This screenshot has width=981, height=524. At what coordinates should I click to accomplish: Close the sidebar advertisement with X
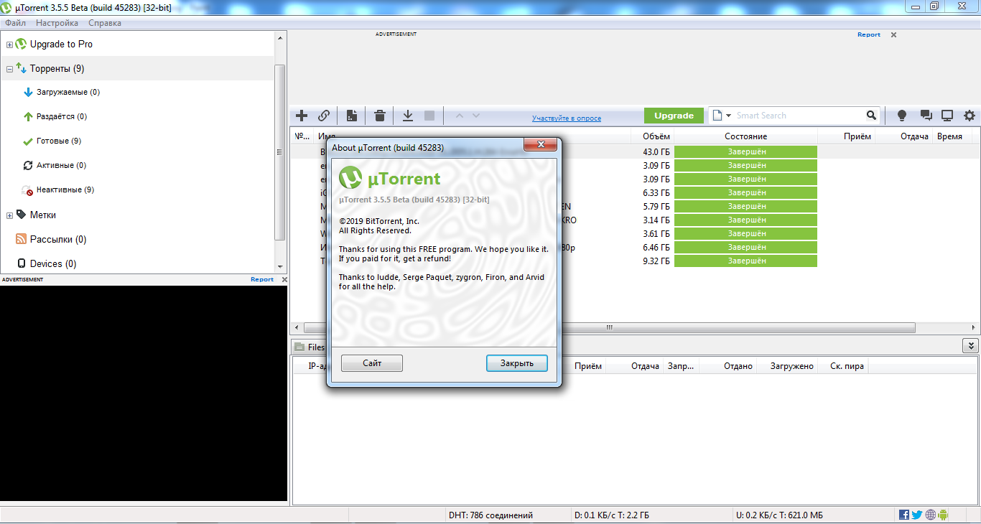(284, 279)
